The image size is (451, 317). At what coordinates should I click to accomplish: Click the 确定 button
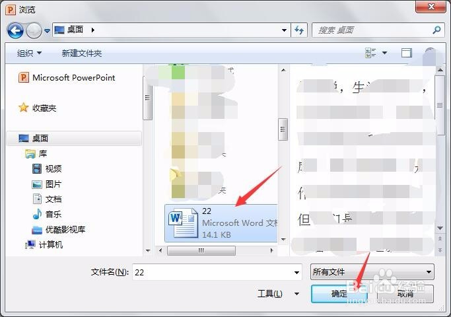339,294
